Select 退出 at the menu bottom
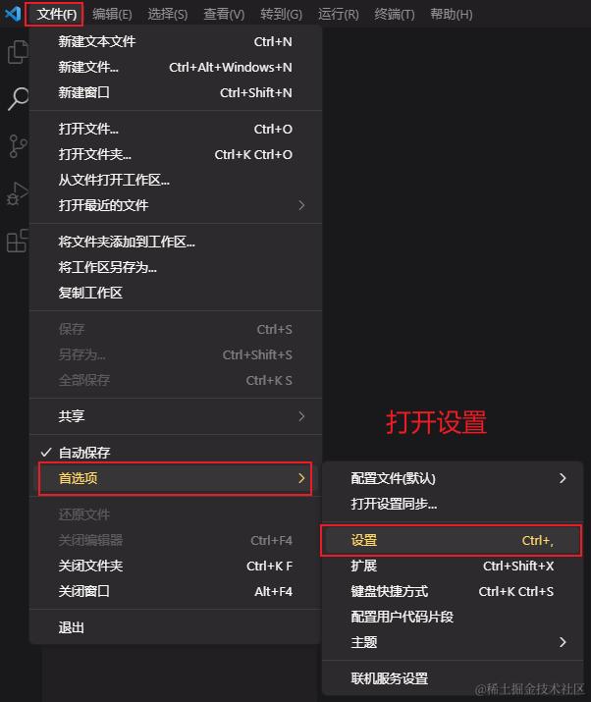591x702 pixels. [x=176, y=627]
